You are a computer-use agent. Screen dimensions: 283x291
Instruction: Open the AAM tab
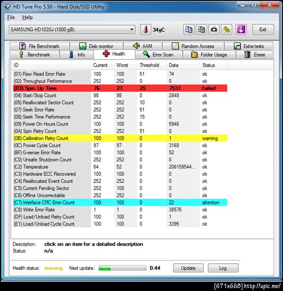click(x=143, y=46)
